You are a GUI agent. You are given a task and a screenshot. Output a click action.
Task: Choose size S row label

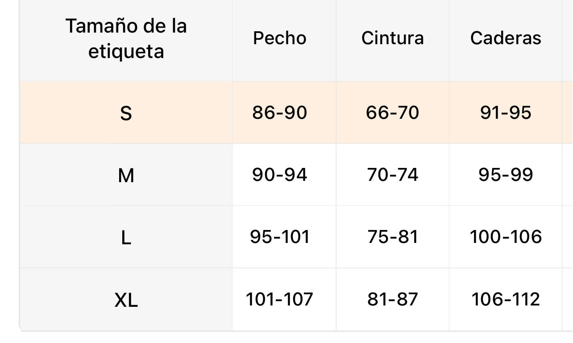coord(126,113)
